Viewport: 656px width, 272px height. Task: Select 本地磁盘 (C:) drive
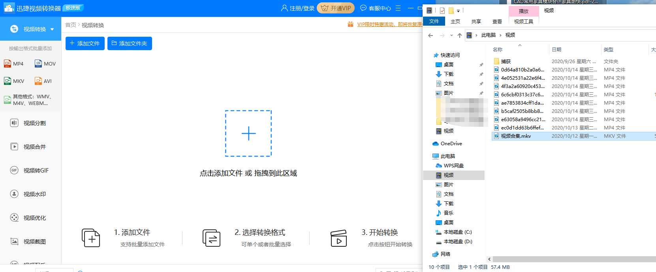tap(457, 232)
